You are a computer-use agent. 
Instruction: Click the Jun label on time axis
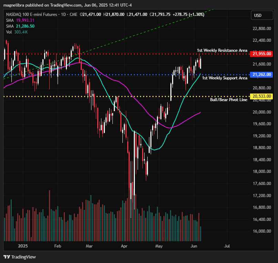coord(194,246)
